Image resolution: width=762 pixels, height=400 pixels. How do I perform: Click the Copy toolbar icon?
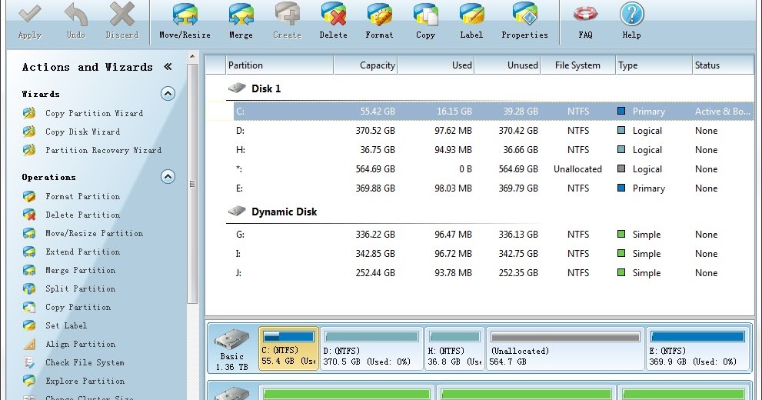pyautogui.click(x=426, y=15)
